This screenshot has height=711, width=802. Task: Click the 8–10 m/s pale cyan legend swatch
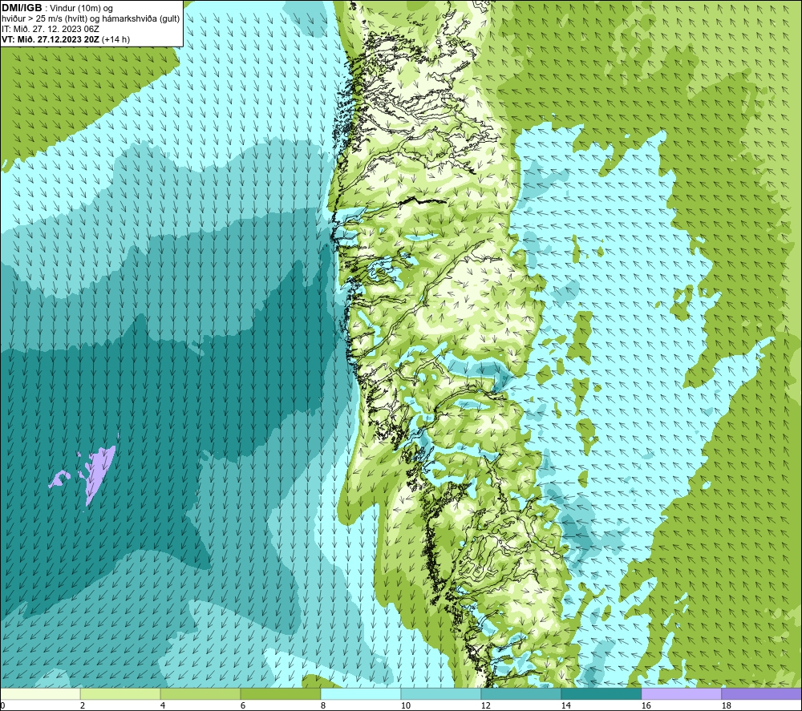coord(361,693)
